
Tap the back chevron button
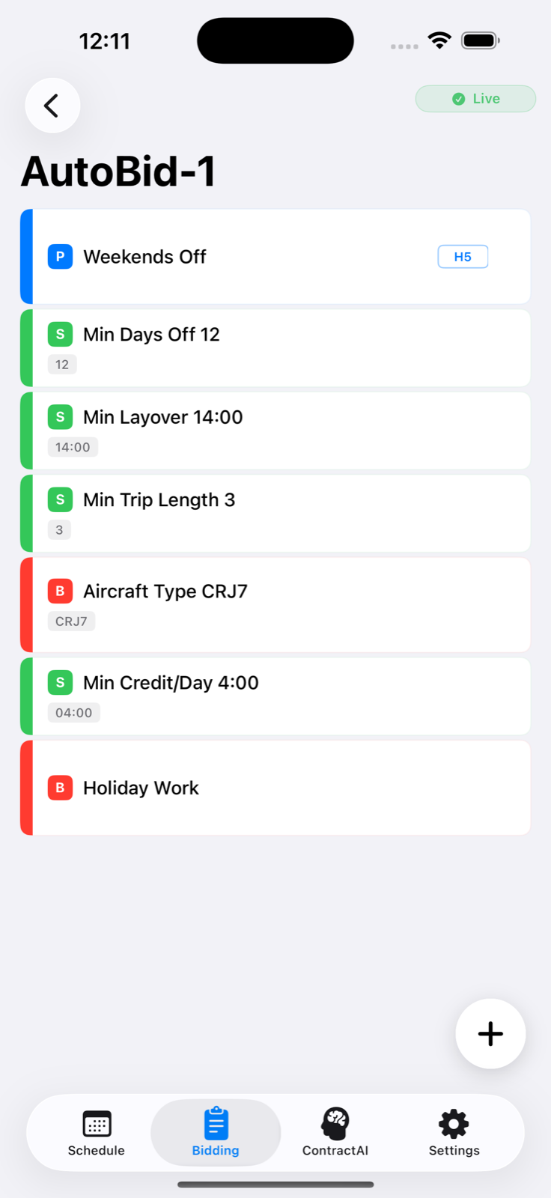click(52, 106)
